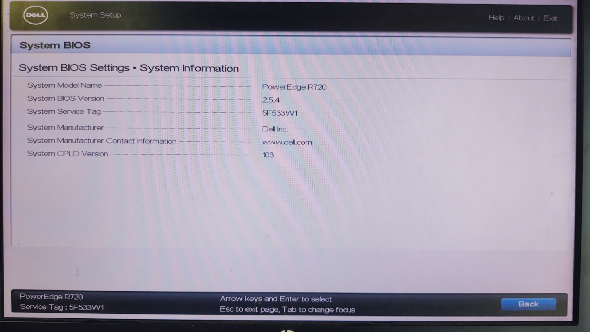Select the System Service Tag label
Viewport: 590px width, 332px height.
click(64, 111)
